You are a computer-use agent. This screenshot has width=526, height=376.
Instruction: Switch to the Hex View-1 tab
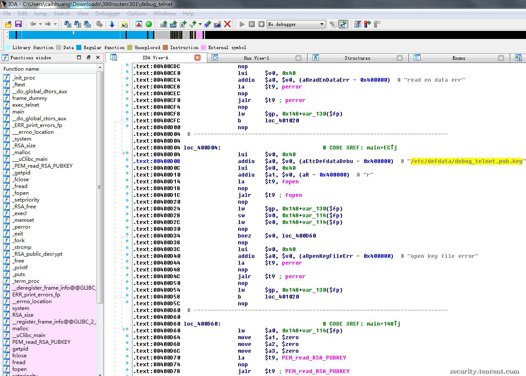tap(256, 58)
